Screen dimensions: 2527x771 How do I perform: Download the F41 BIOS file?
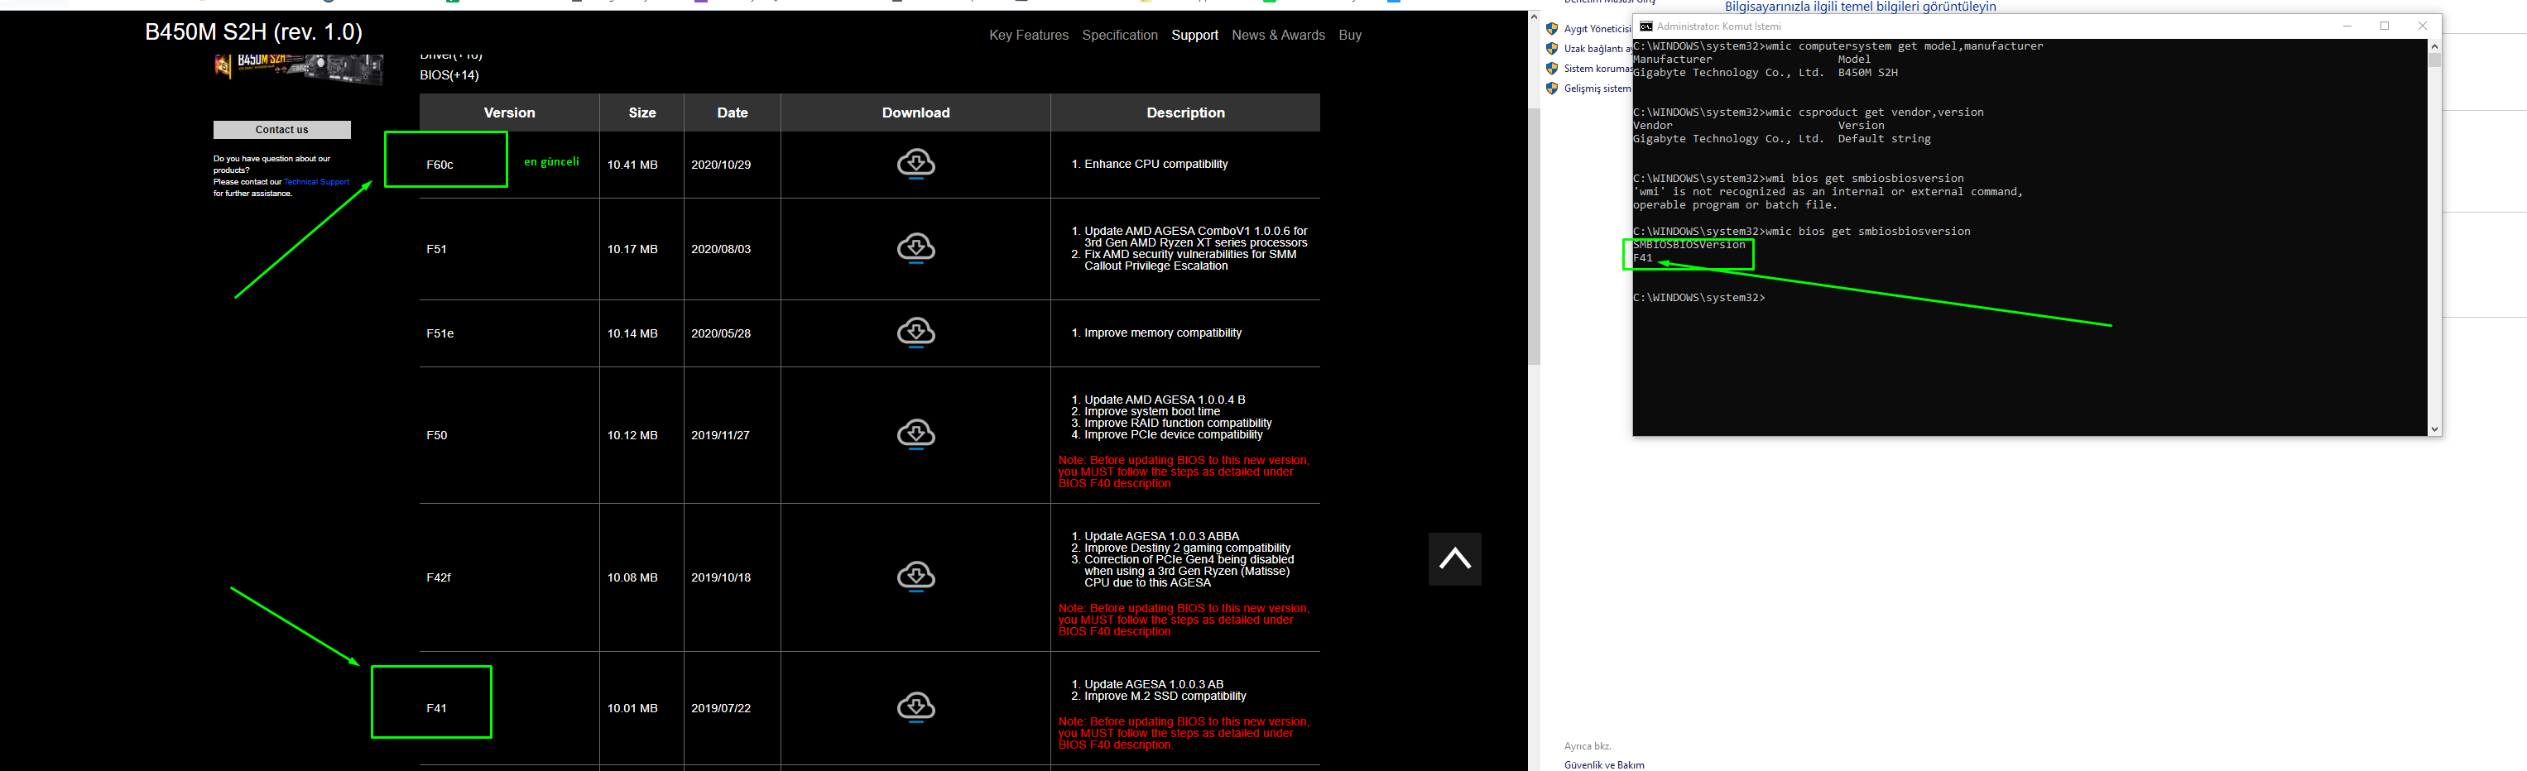[x=915, y=707]
